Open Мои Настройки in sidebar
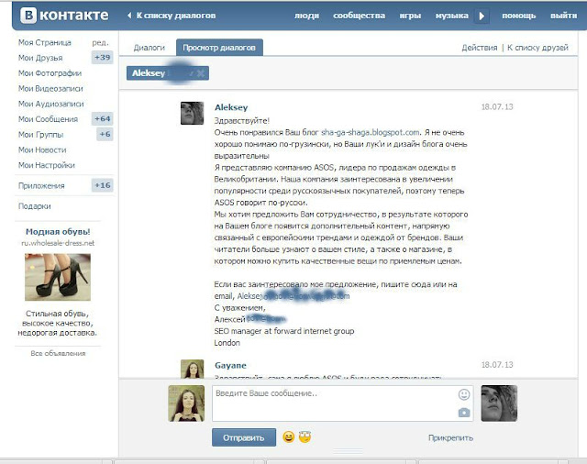This screenshot has width=587, height=464. pyautogui.click(x=47, y=165)
